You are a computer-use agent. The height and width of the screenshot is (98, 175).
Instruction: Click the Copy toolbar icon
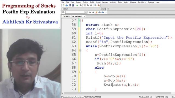point(88,5)
